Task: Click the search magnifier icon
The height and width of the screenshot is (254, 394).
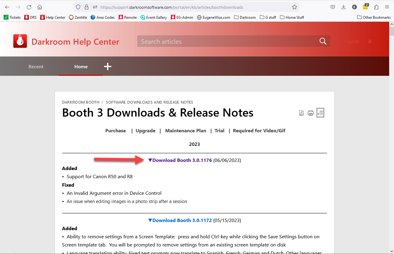Action: click(323, 41)
